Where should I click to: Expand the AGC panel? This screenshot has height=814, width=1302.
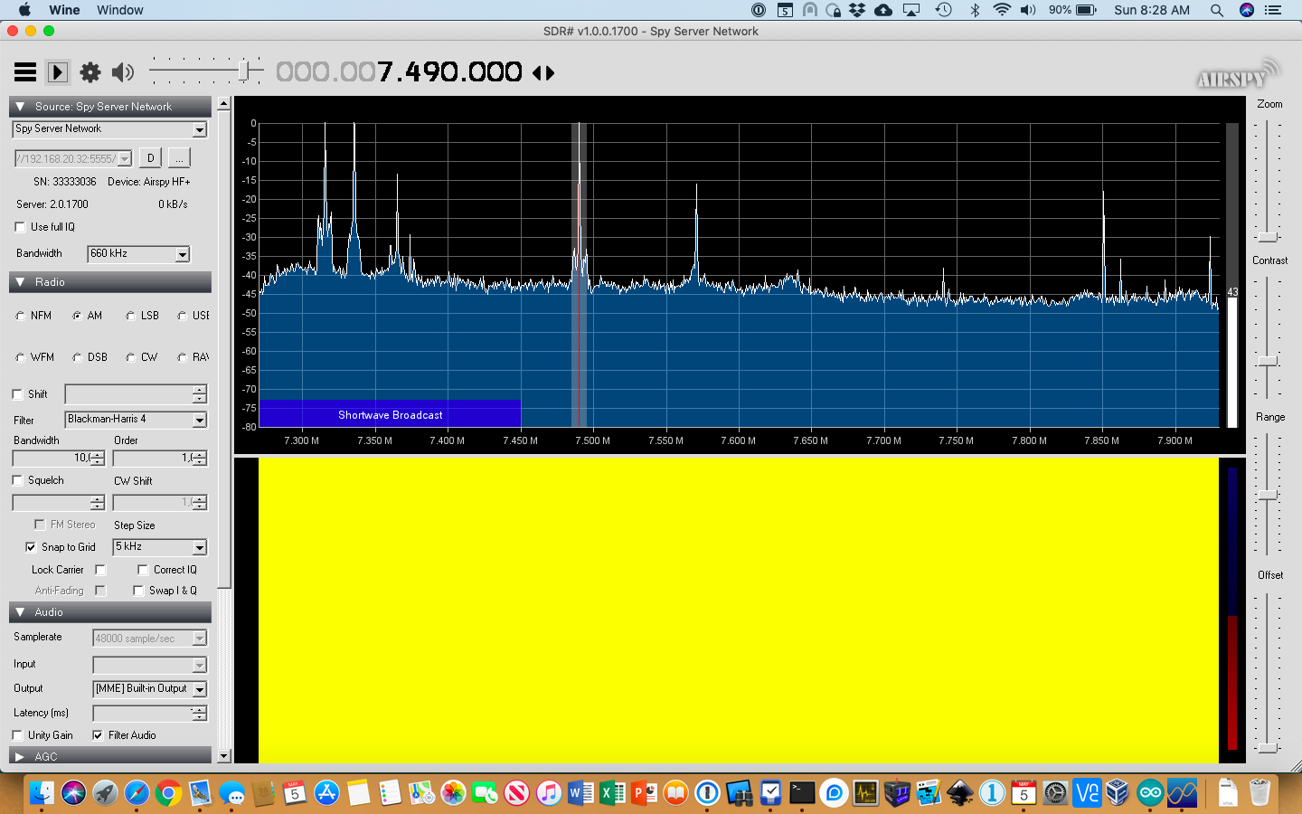point(20,757)
